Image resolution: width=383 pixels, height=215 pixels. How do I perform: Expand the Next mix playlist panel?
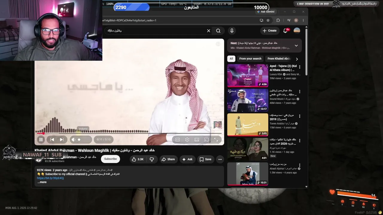pyautogui.click(x=296, y=45)
